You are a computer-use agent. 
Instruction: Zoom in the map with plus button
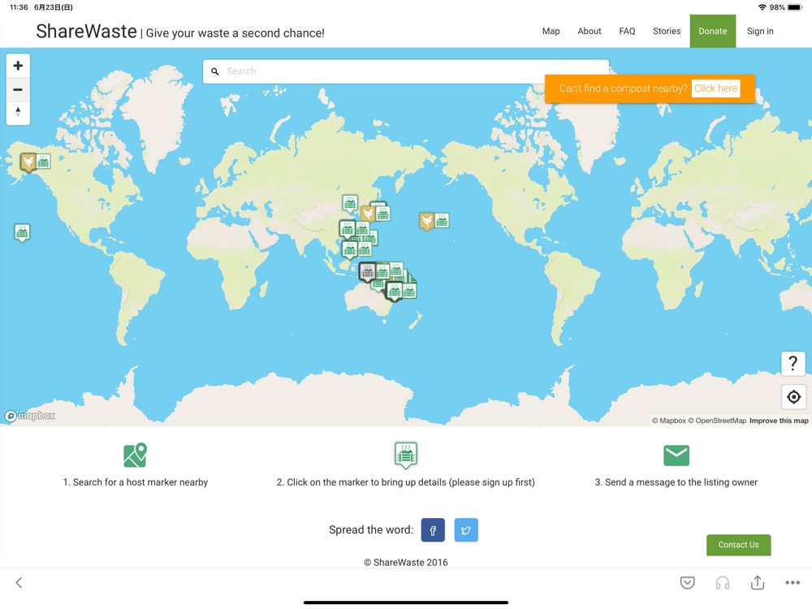click(18, 66)
